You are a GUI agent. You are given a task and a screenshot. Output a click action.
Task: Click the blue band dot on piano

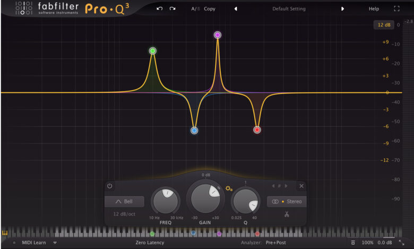click(x=193, y=233)
